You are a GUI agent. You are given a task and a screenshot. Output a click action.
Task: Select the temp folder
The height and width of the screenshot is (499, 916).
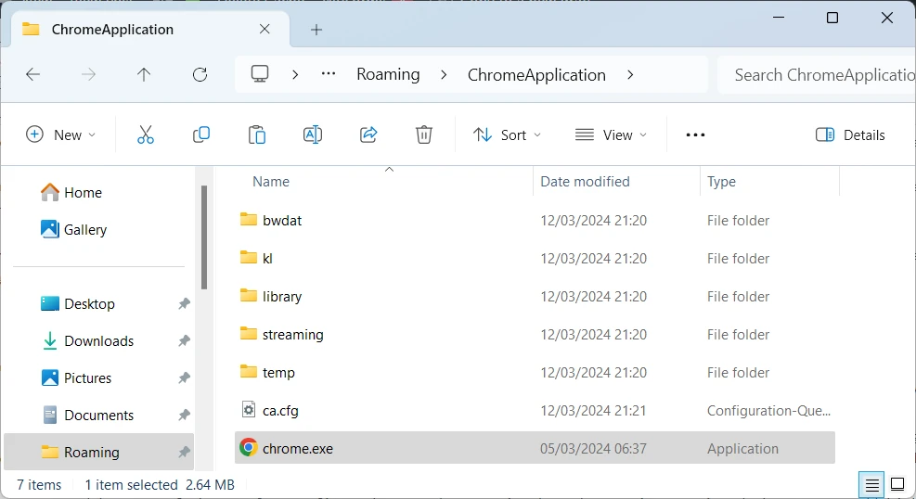(535, 372)
